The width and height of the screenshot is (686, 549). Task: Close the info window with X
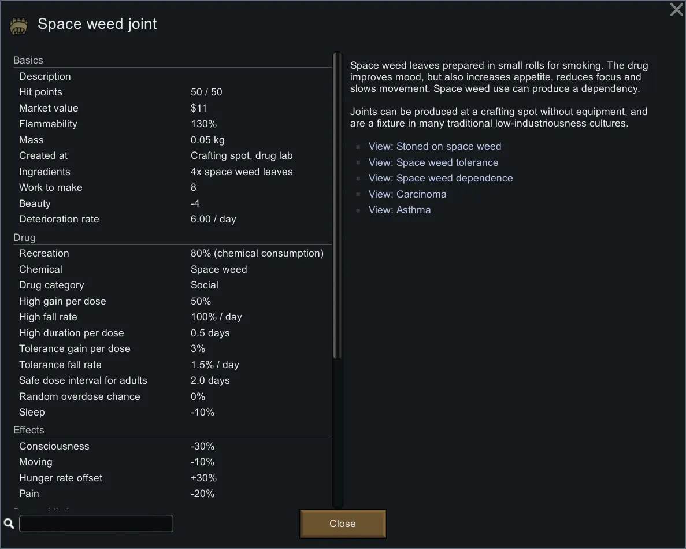coord(676,10)
